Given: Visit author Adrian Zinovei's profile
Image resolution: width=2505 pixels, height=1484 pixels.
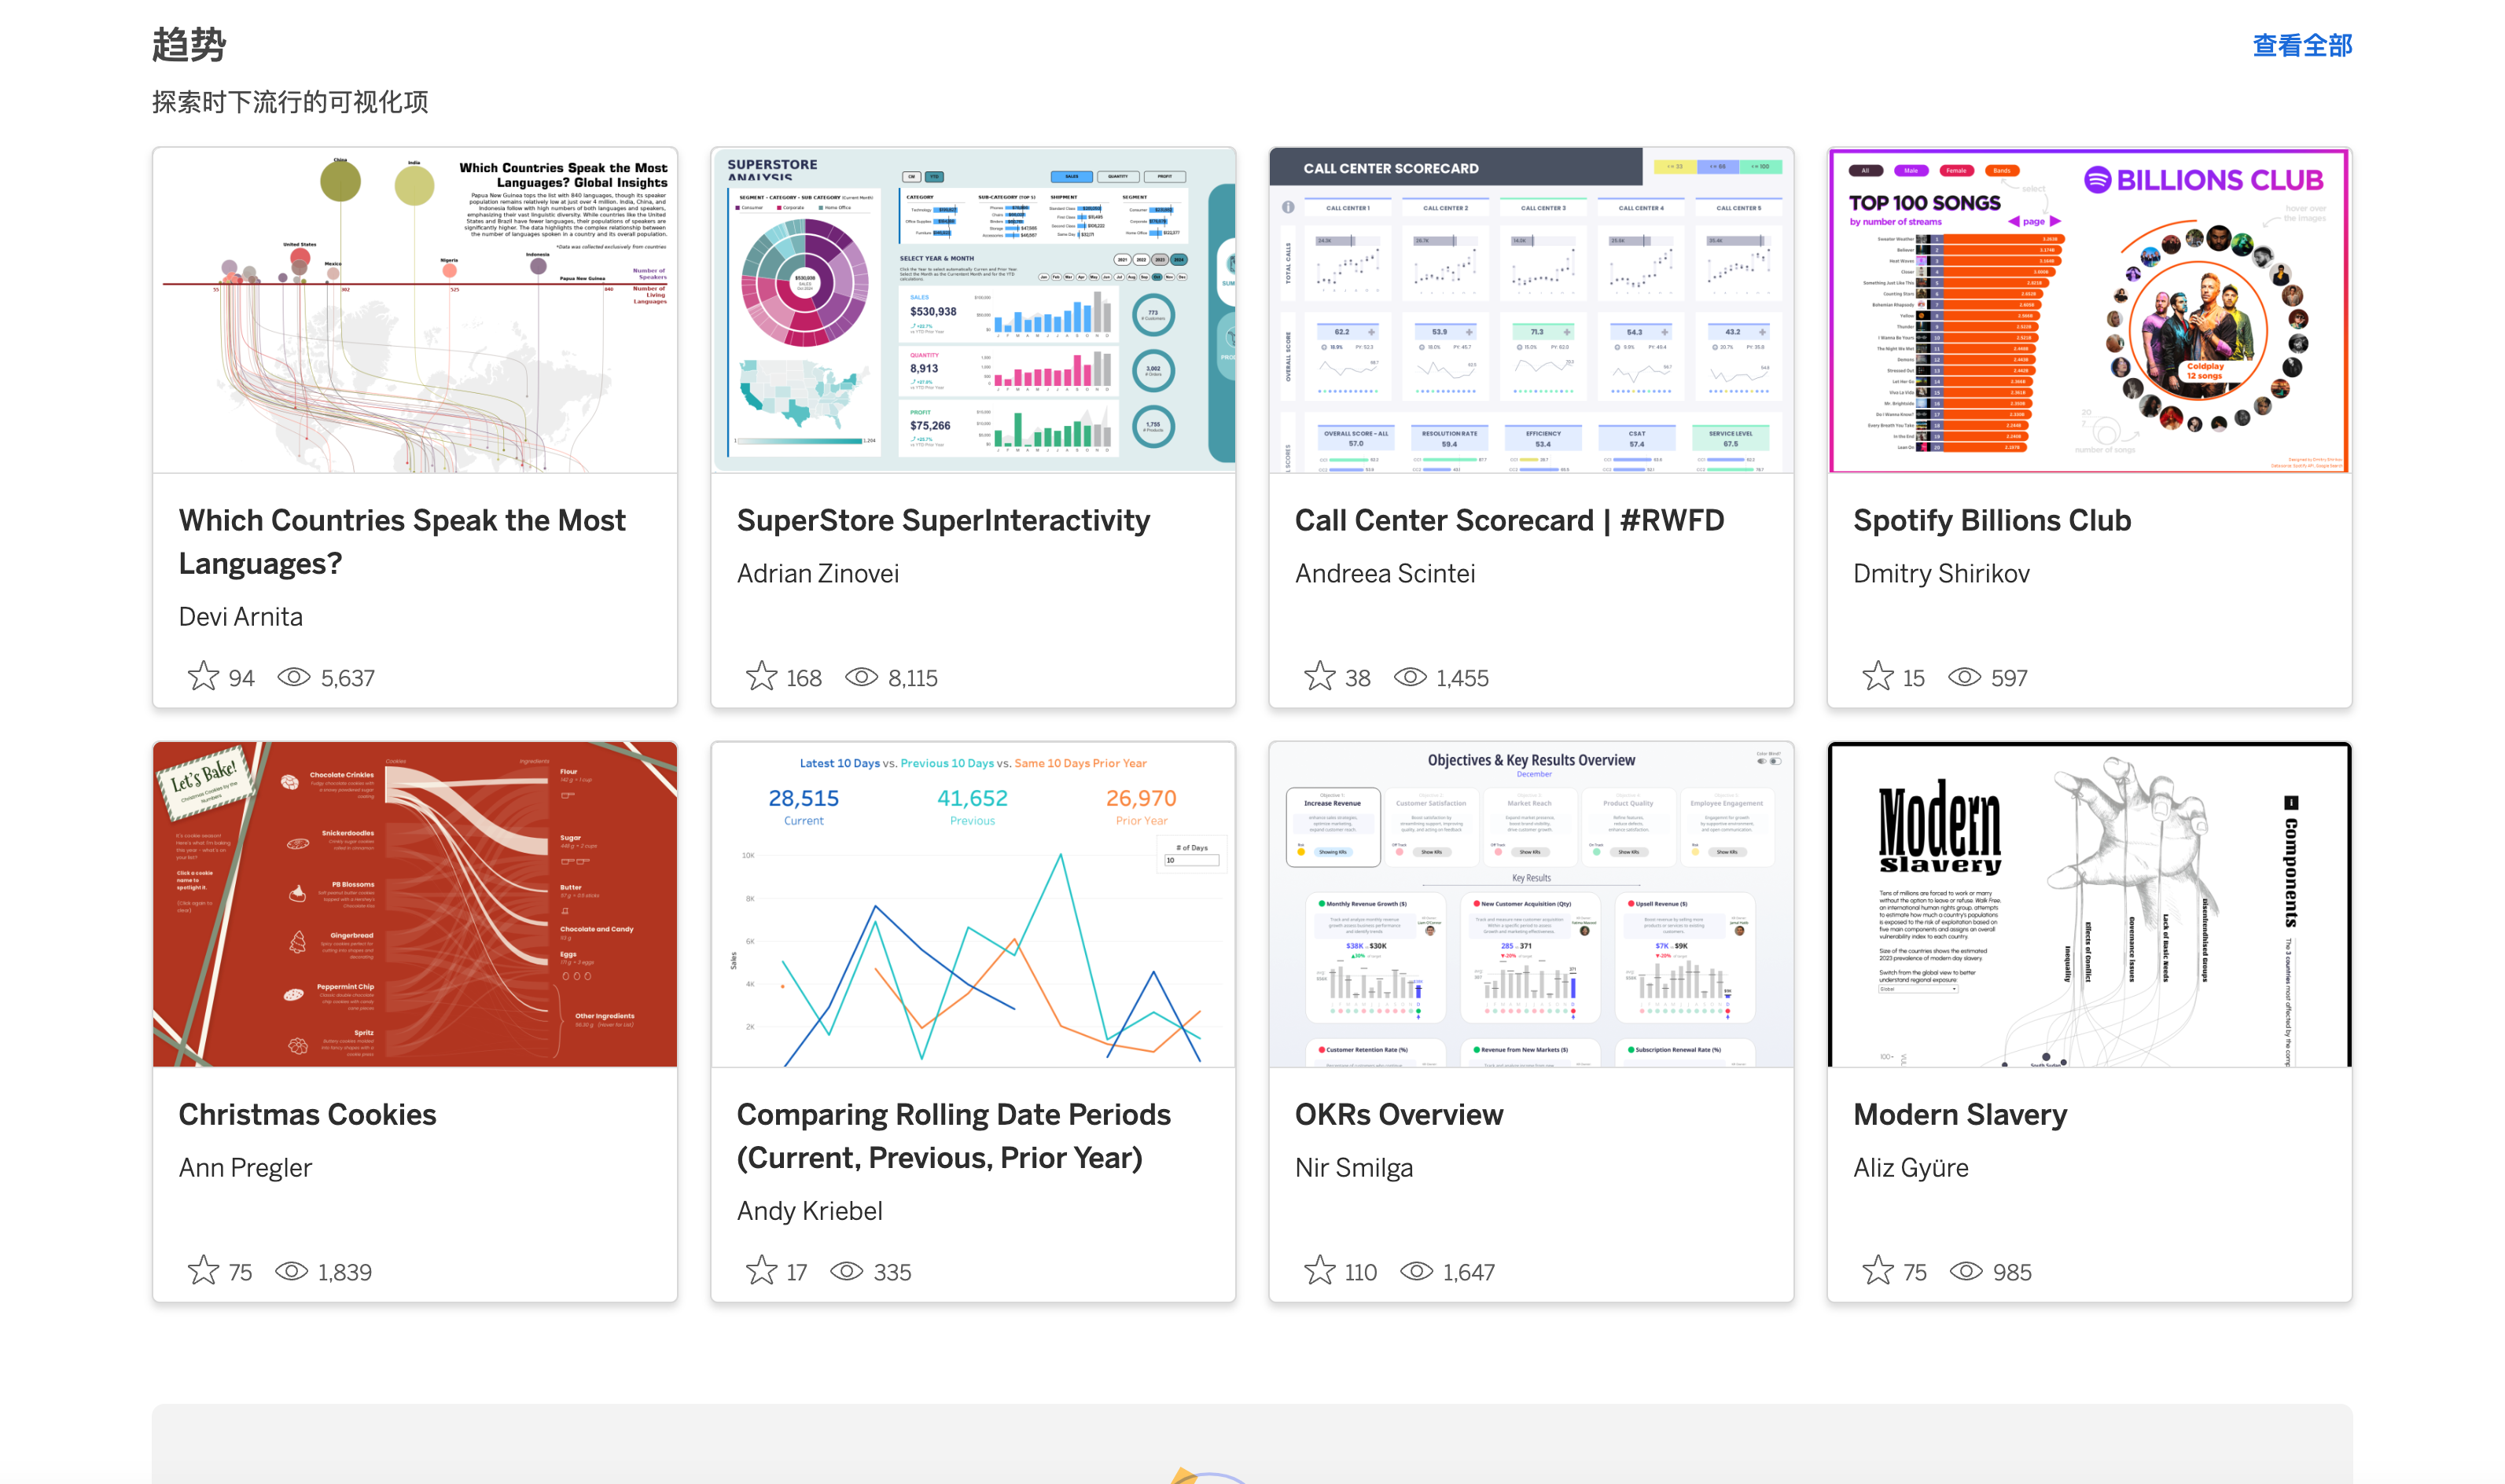Looking at the screenshot, I should [817, 573].
